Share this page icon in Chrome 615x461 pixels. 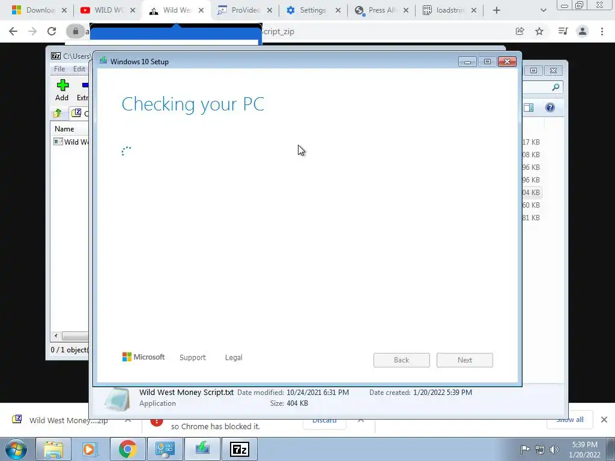pos(520,31)
